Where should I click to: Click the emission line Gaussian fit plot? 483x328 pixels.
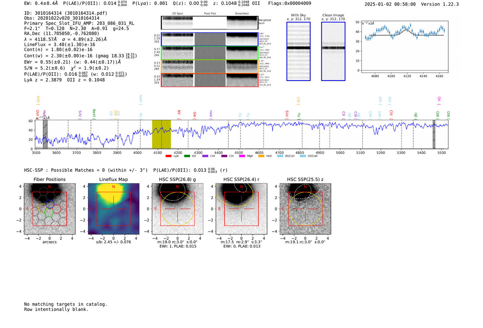pos(404,46)
